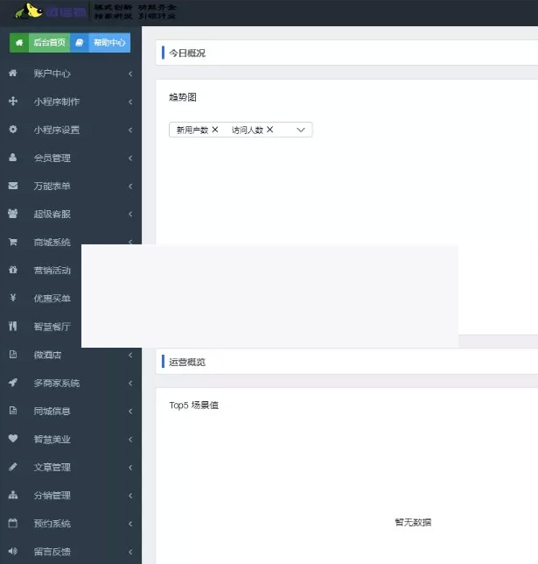538x564 pixels.
Task: Click the gear icon for 小程序设置
Action: pyautogui.click(x=13, y=130)
